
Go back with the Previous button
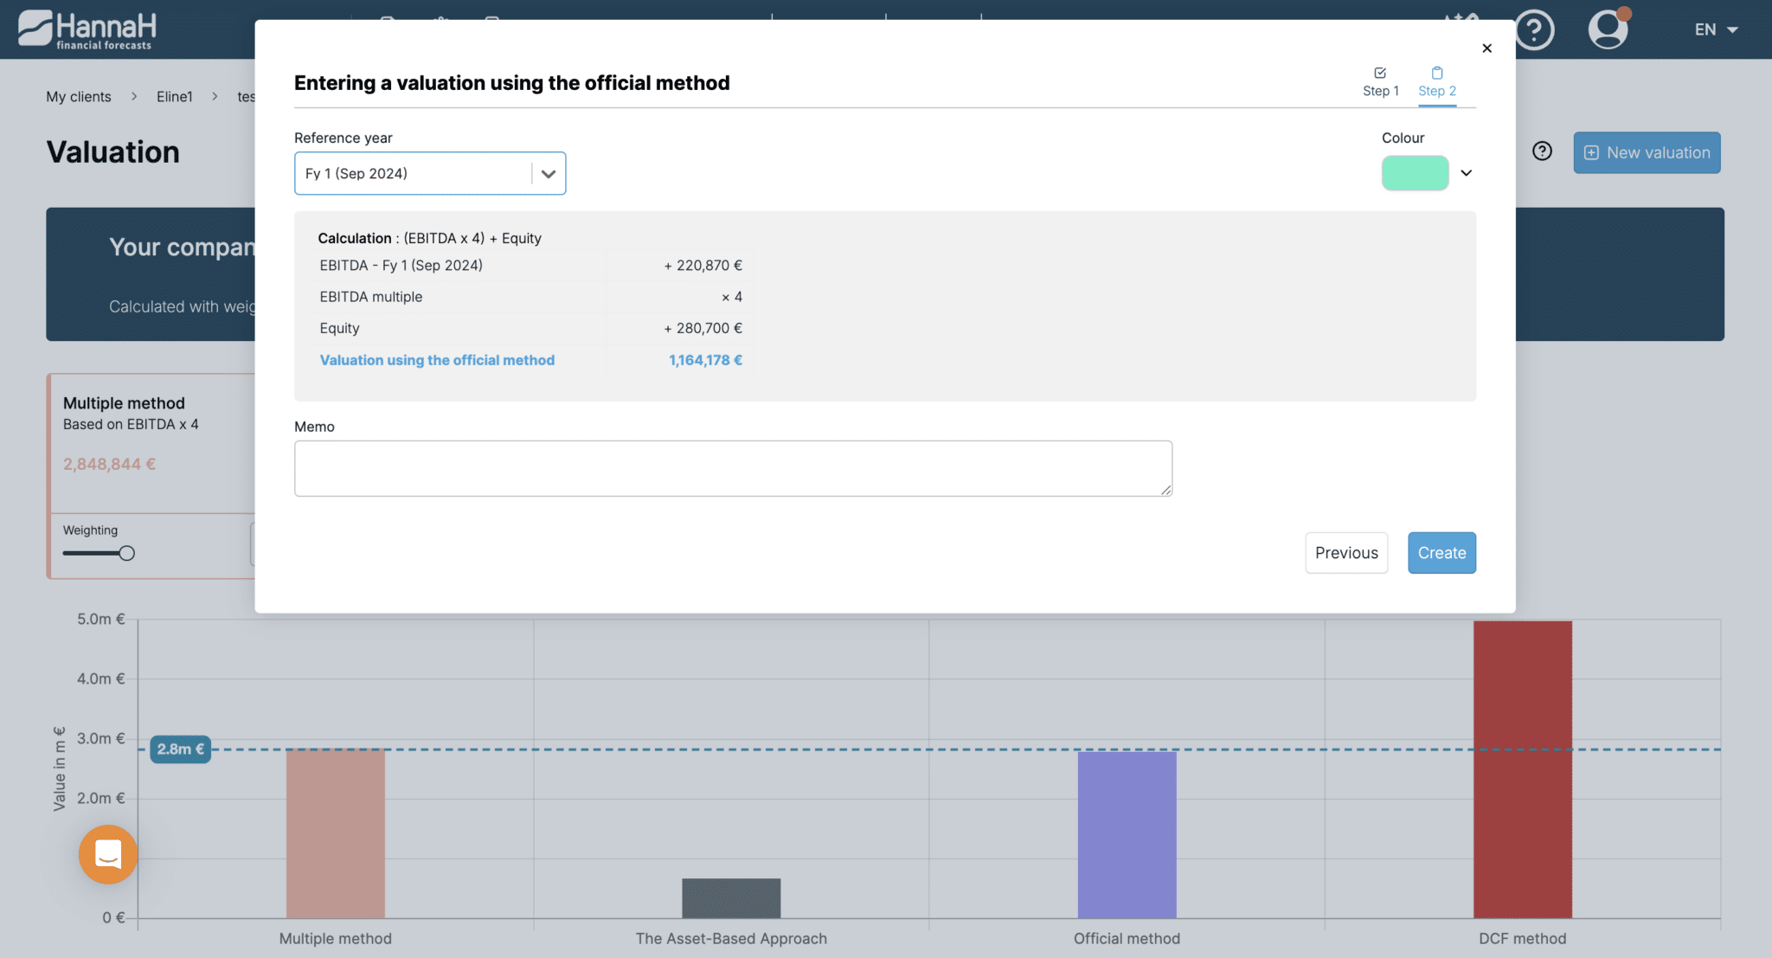1346,553
